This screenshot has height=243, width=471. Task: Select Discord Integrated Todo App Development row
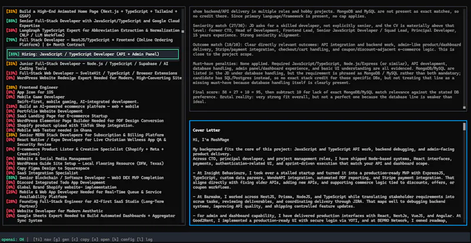pos(55,182)
